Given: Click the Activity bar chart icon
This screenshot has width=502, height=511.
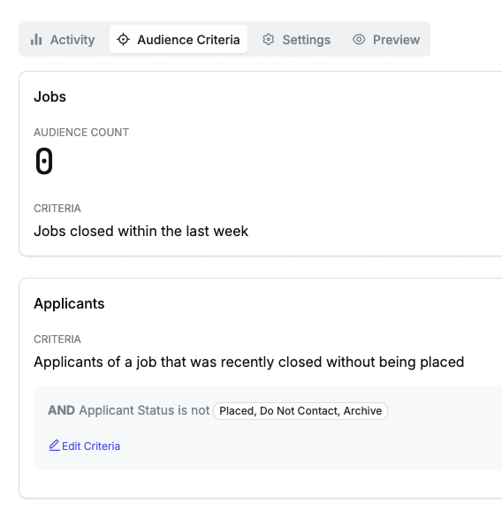Looking at the screenshot, I should (36, 40).
